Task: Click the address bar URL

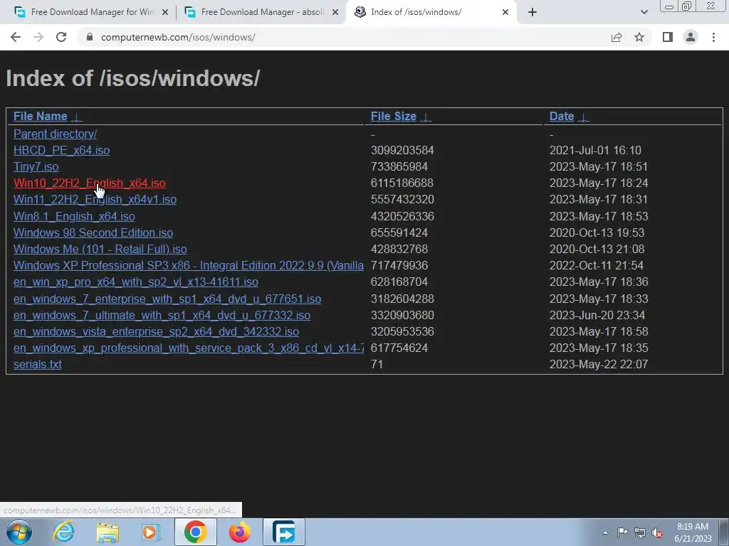Action: [178, 37]
